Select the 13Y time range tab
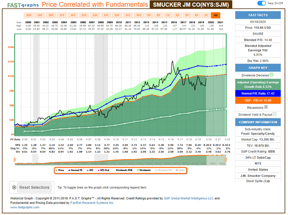 coord(106,15)
